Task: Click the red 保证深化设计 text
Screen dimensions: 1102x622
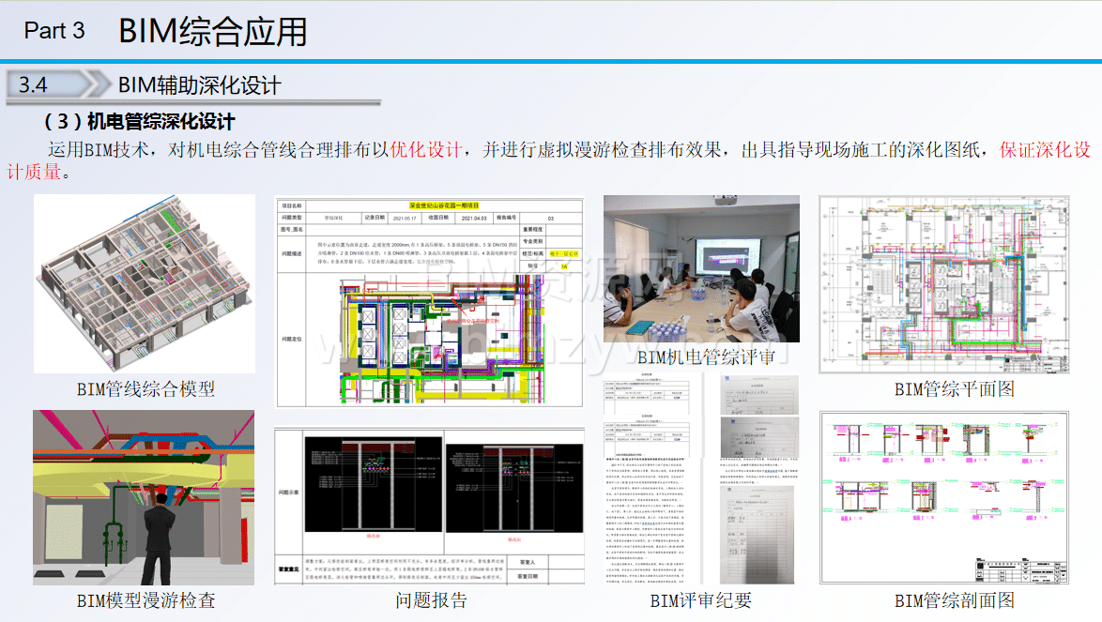Action: (x=1044, y=150)
